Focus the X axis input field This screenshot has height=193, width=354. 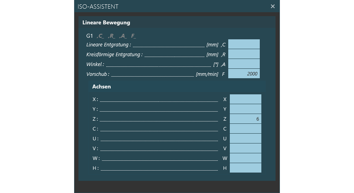[x=245, y=99]
